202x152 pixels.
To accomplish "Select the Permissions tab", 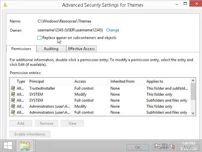I will 21,49.
